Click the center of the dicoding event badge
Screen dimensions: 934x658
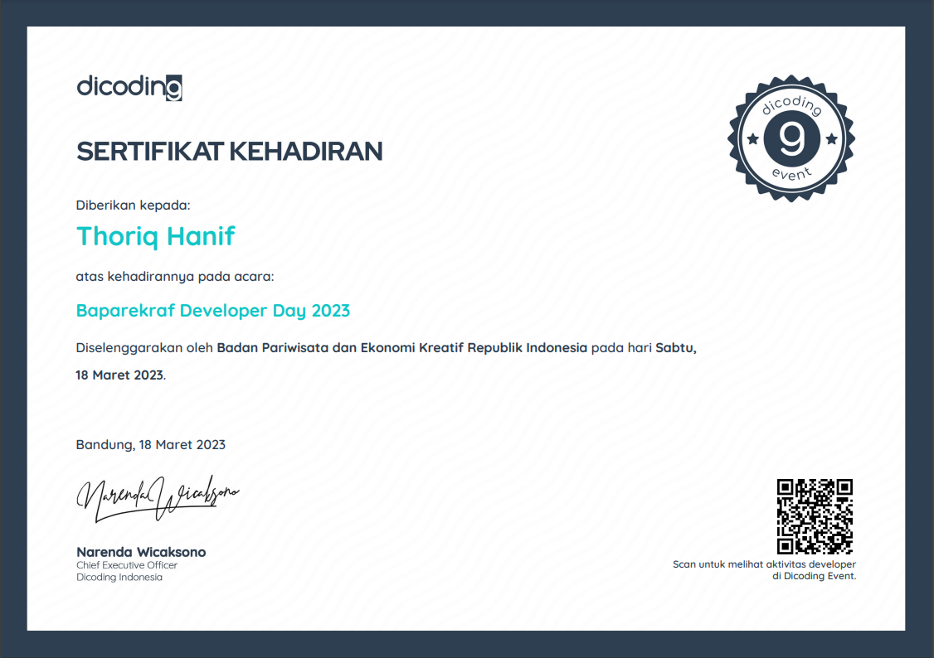pyautogui.click(x=791, y=138)
